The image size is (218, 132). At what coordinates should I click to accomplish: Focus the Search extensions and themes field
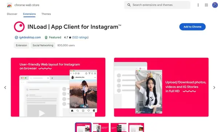(157, 5)
